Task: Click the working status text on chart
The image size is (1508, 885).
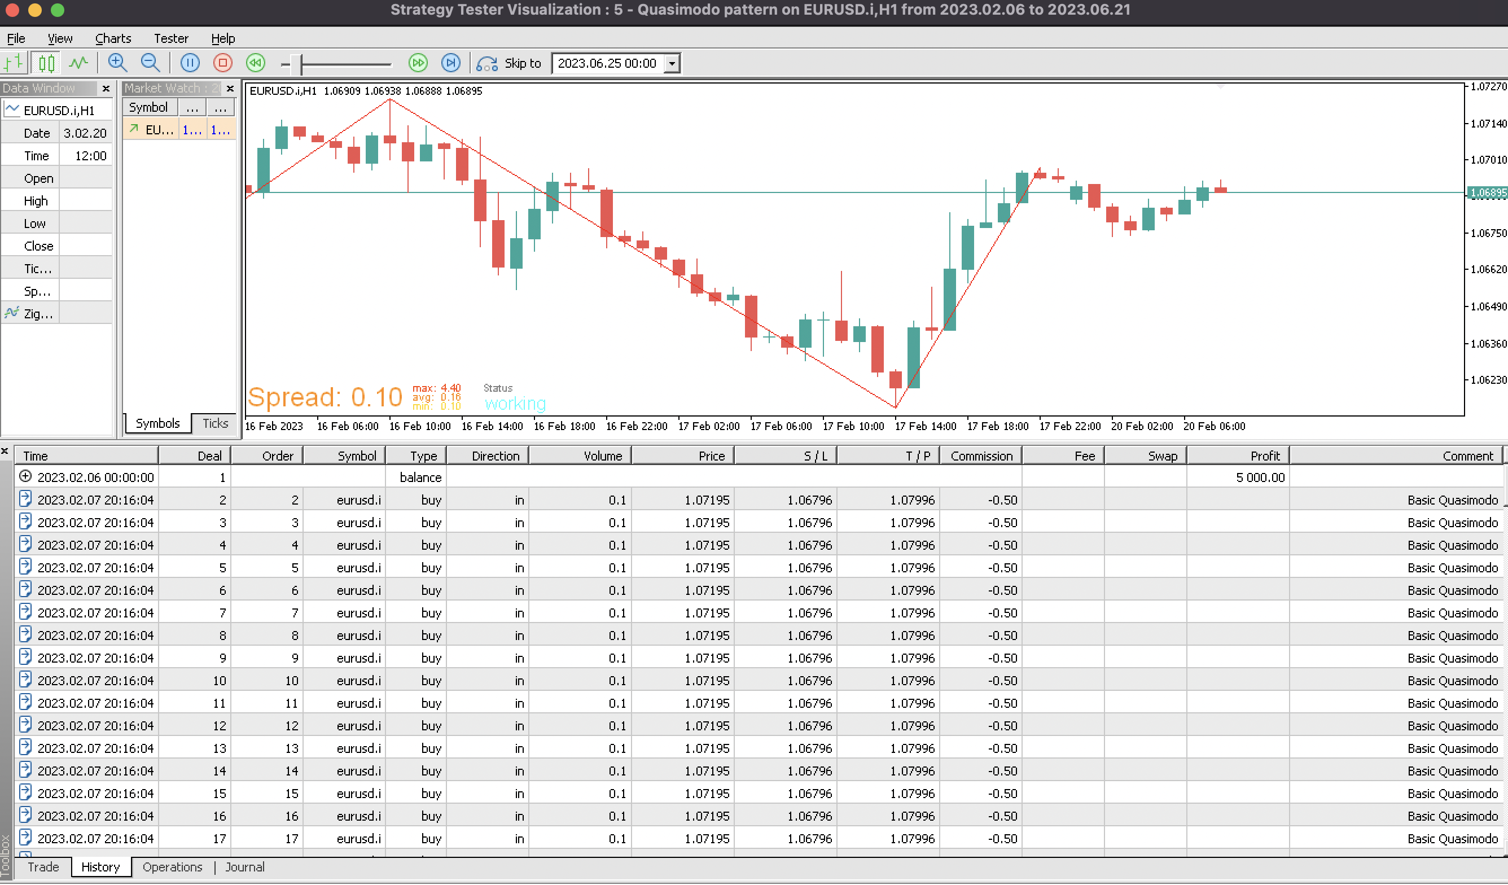Action: click(x=515, y=404)
